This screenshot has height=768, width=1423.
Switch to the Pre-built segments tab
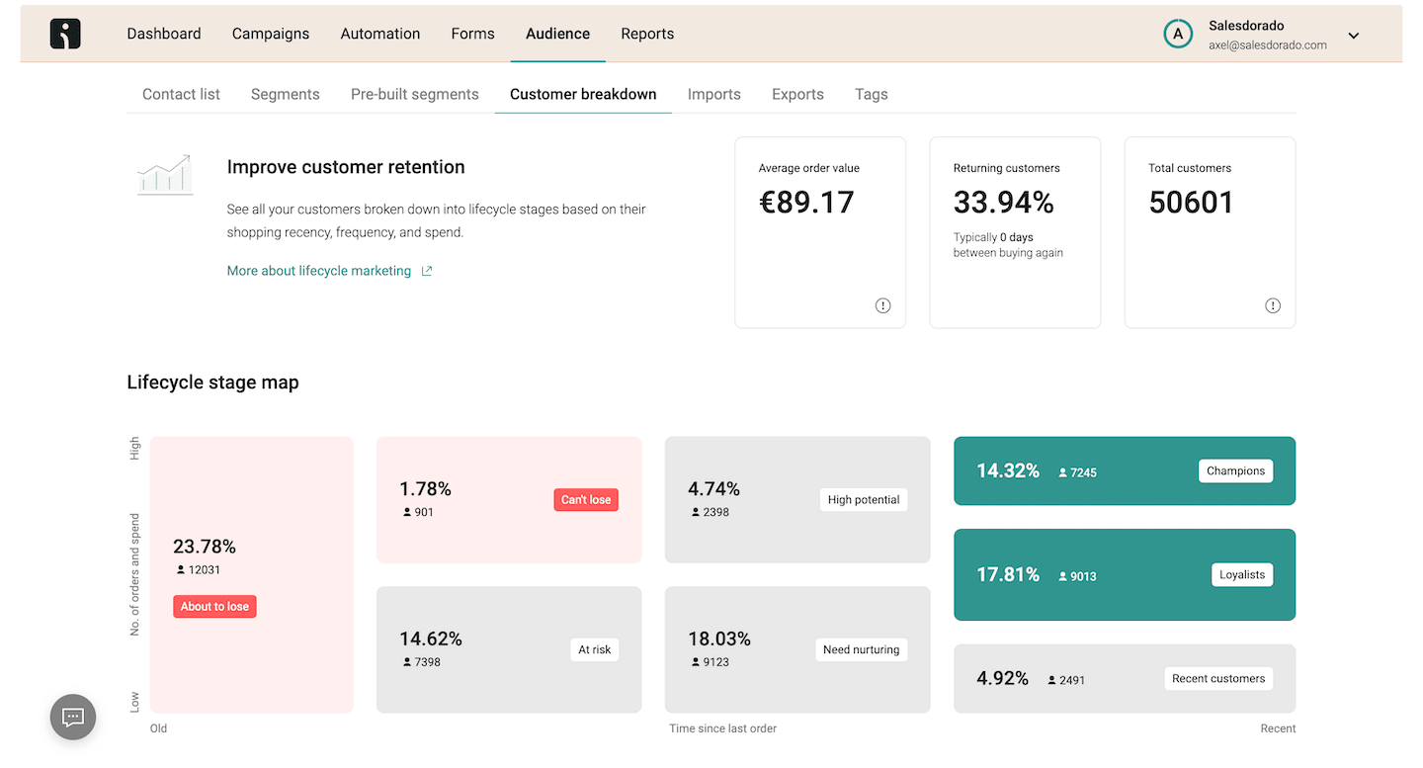click(415, 94)
